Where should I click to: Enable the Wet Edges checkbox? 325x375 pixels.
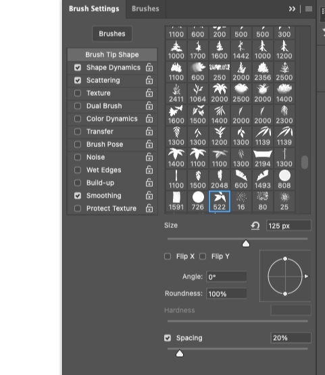pyautogui.click(x=78, y=170)
